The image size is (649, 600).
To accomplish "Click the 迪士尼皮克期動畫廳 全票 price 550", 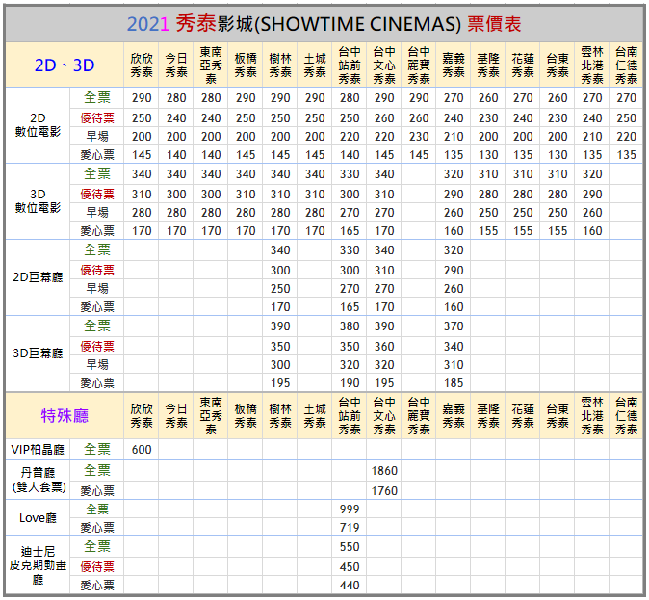I will tap(350, 547).
